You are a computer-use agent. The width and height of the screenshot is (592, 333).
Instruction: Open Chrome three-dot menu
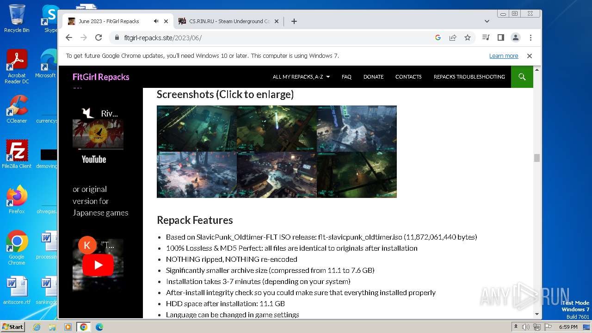(530, 37)
